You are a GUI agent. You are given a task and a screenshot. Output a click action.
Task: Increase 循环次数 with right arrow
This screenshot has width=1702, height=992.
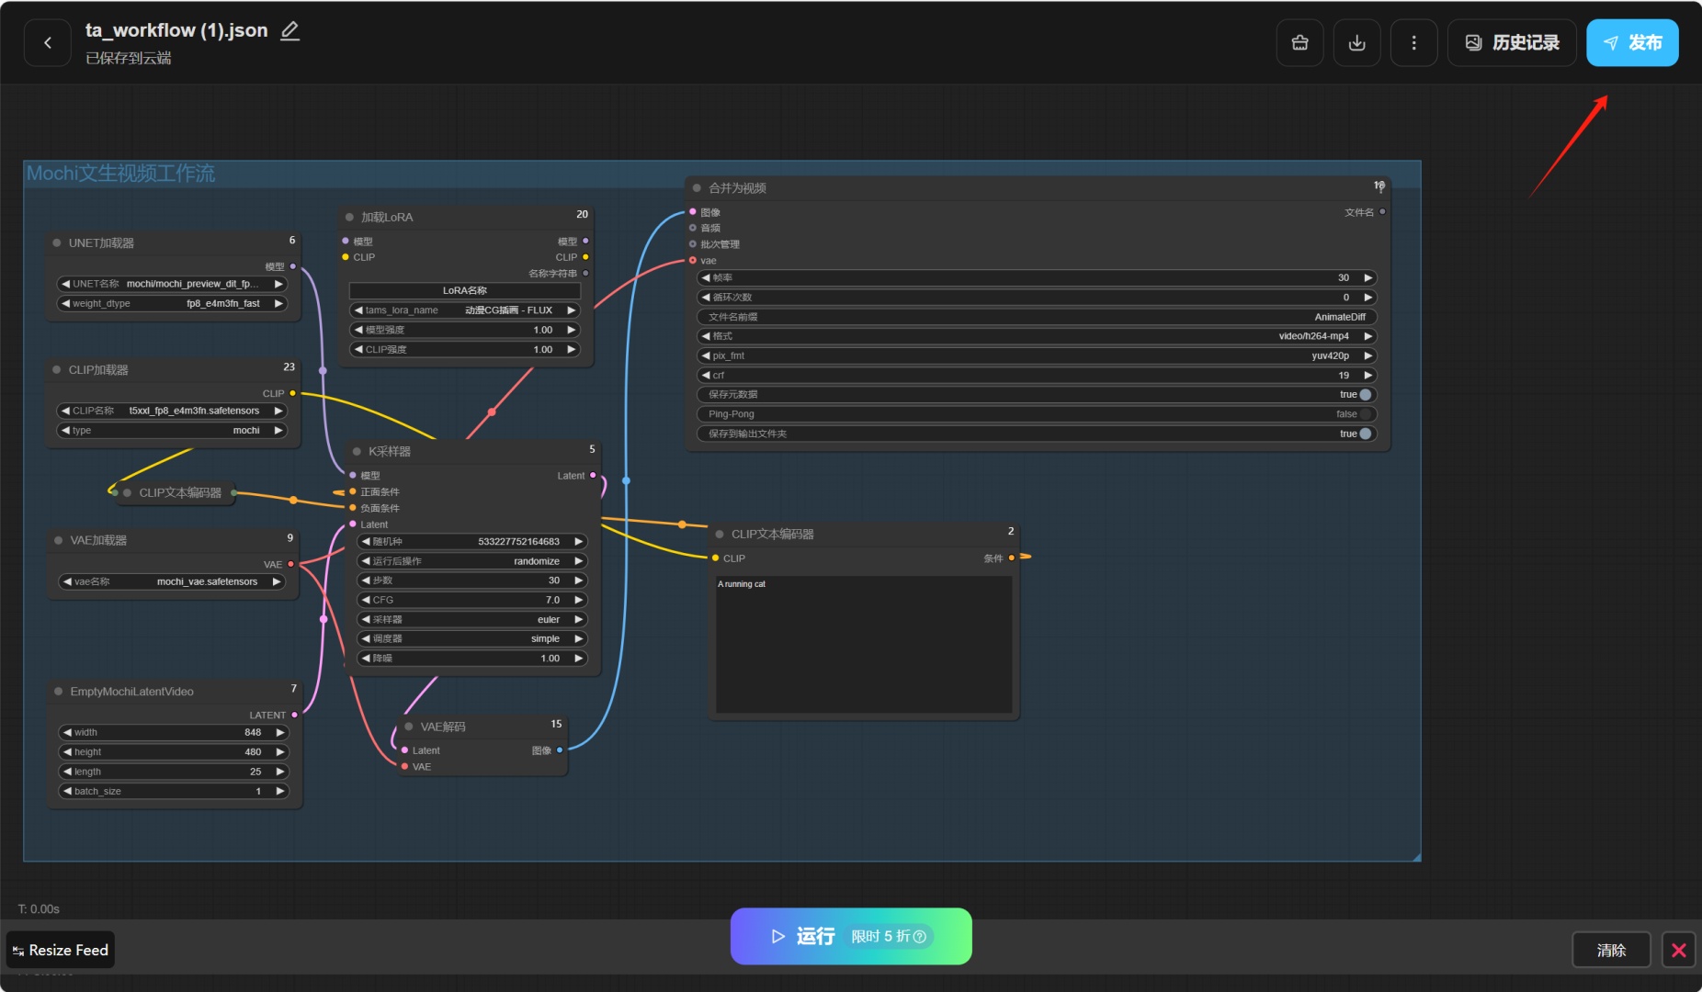pos(1367,298)
